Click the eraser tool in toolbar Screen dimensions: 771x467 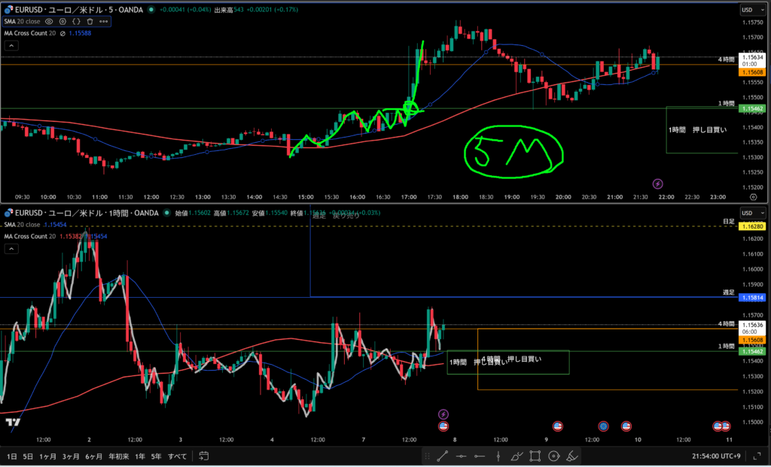571,456
